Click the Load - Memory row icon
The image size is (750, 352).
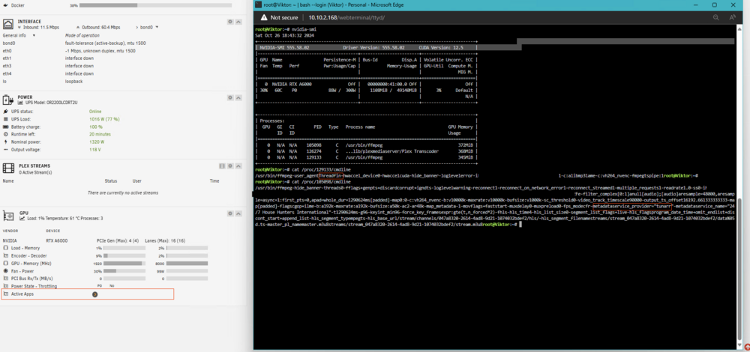point(6,249)
